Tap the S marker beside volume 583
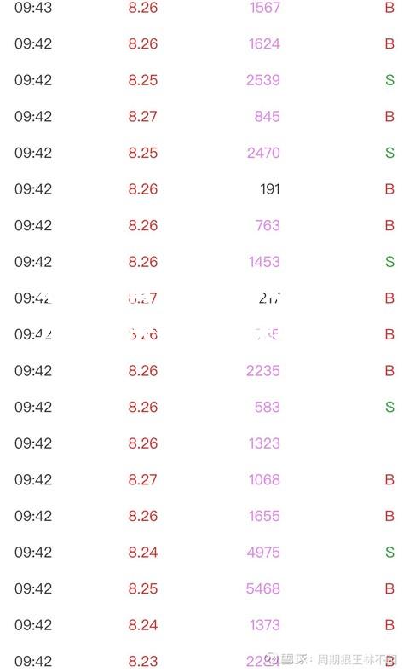 pyautogui.click(x=389, y=407)
